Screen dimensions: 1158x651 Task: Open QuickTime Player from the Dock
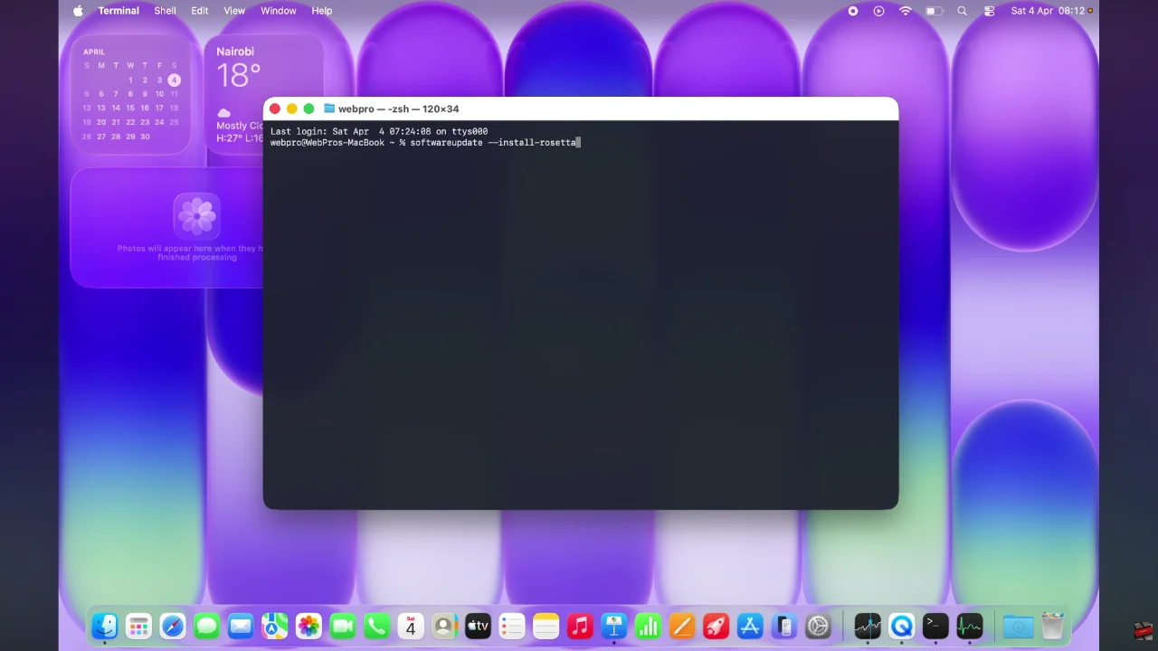point(901,625)
